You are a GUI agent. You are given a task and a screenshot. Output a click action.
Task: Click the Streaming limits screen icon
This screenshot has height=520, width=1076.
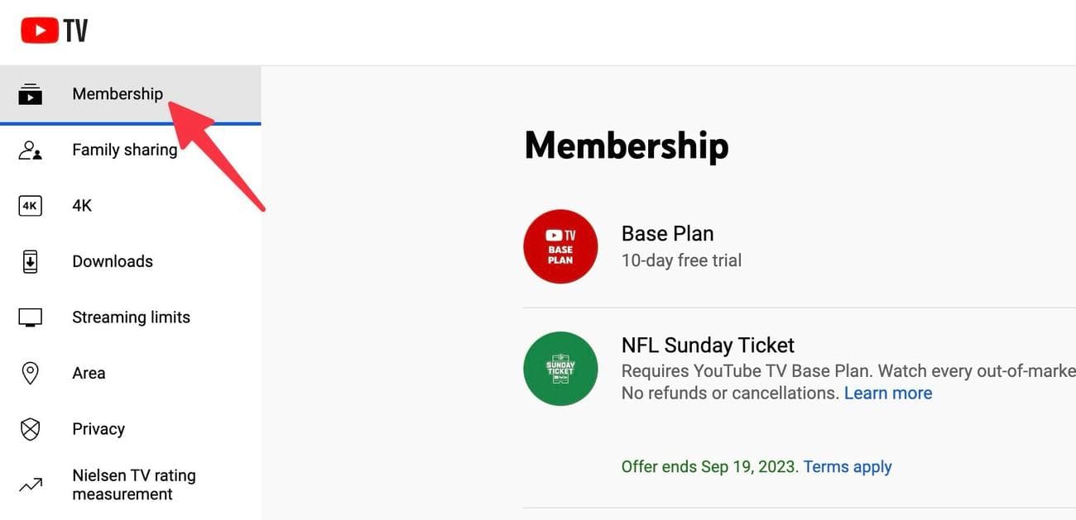point(30,317)
